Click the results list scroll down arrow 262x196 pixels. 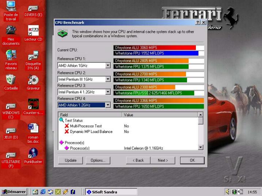tap(201, 147)
